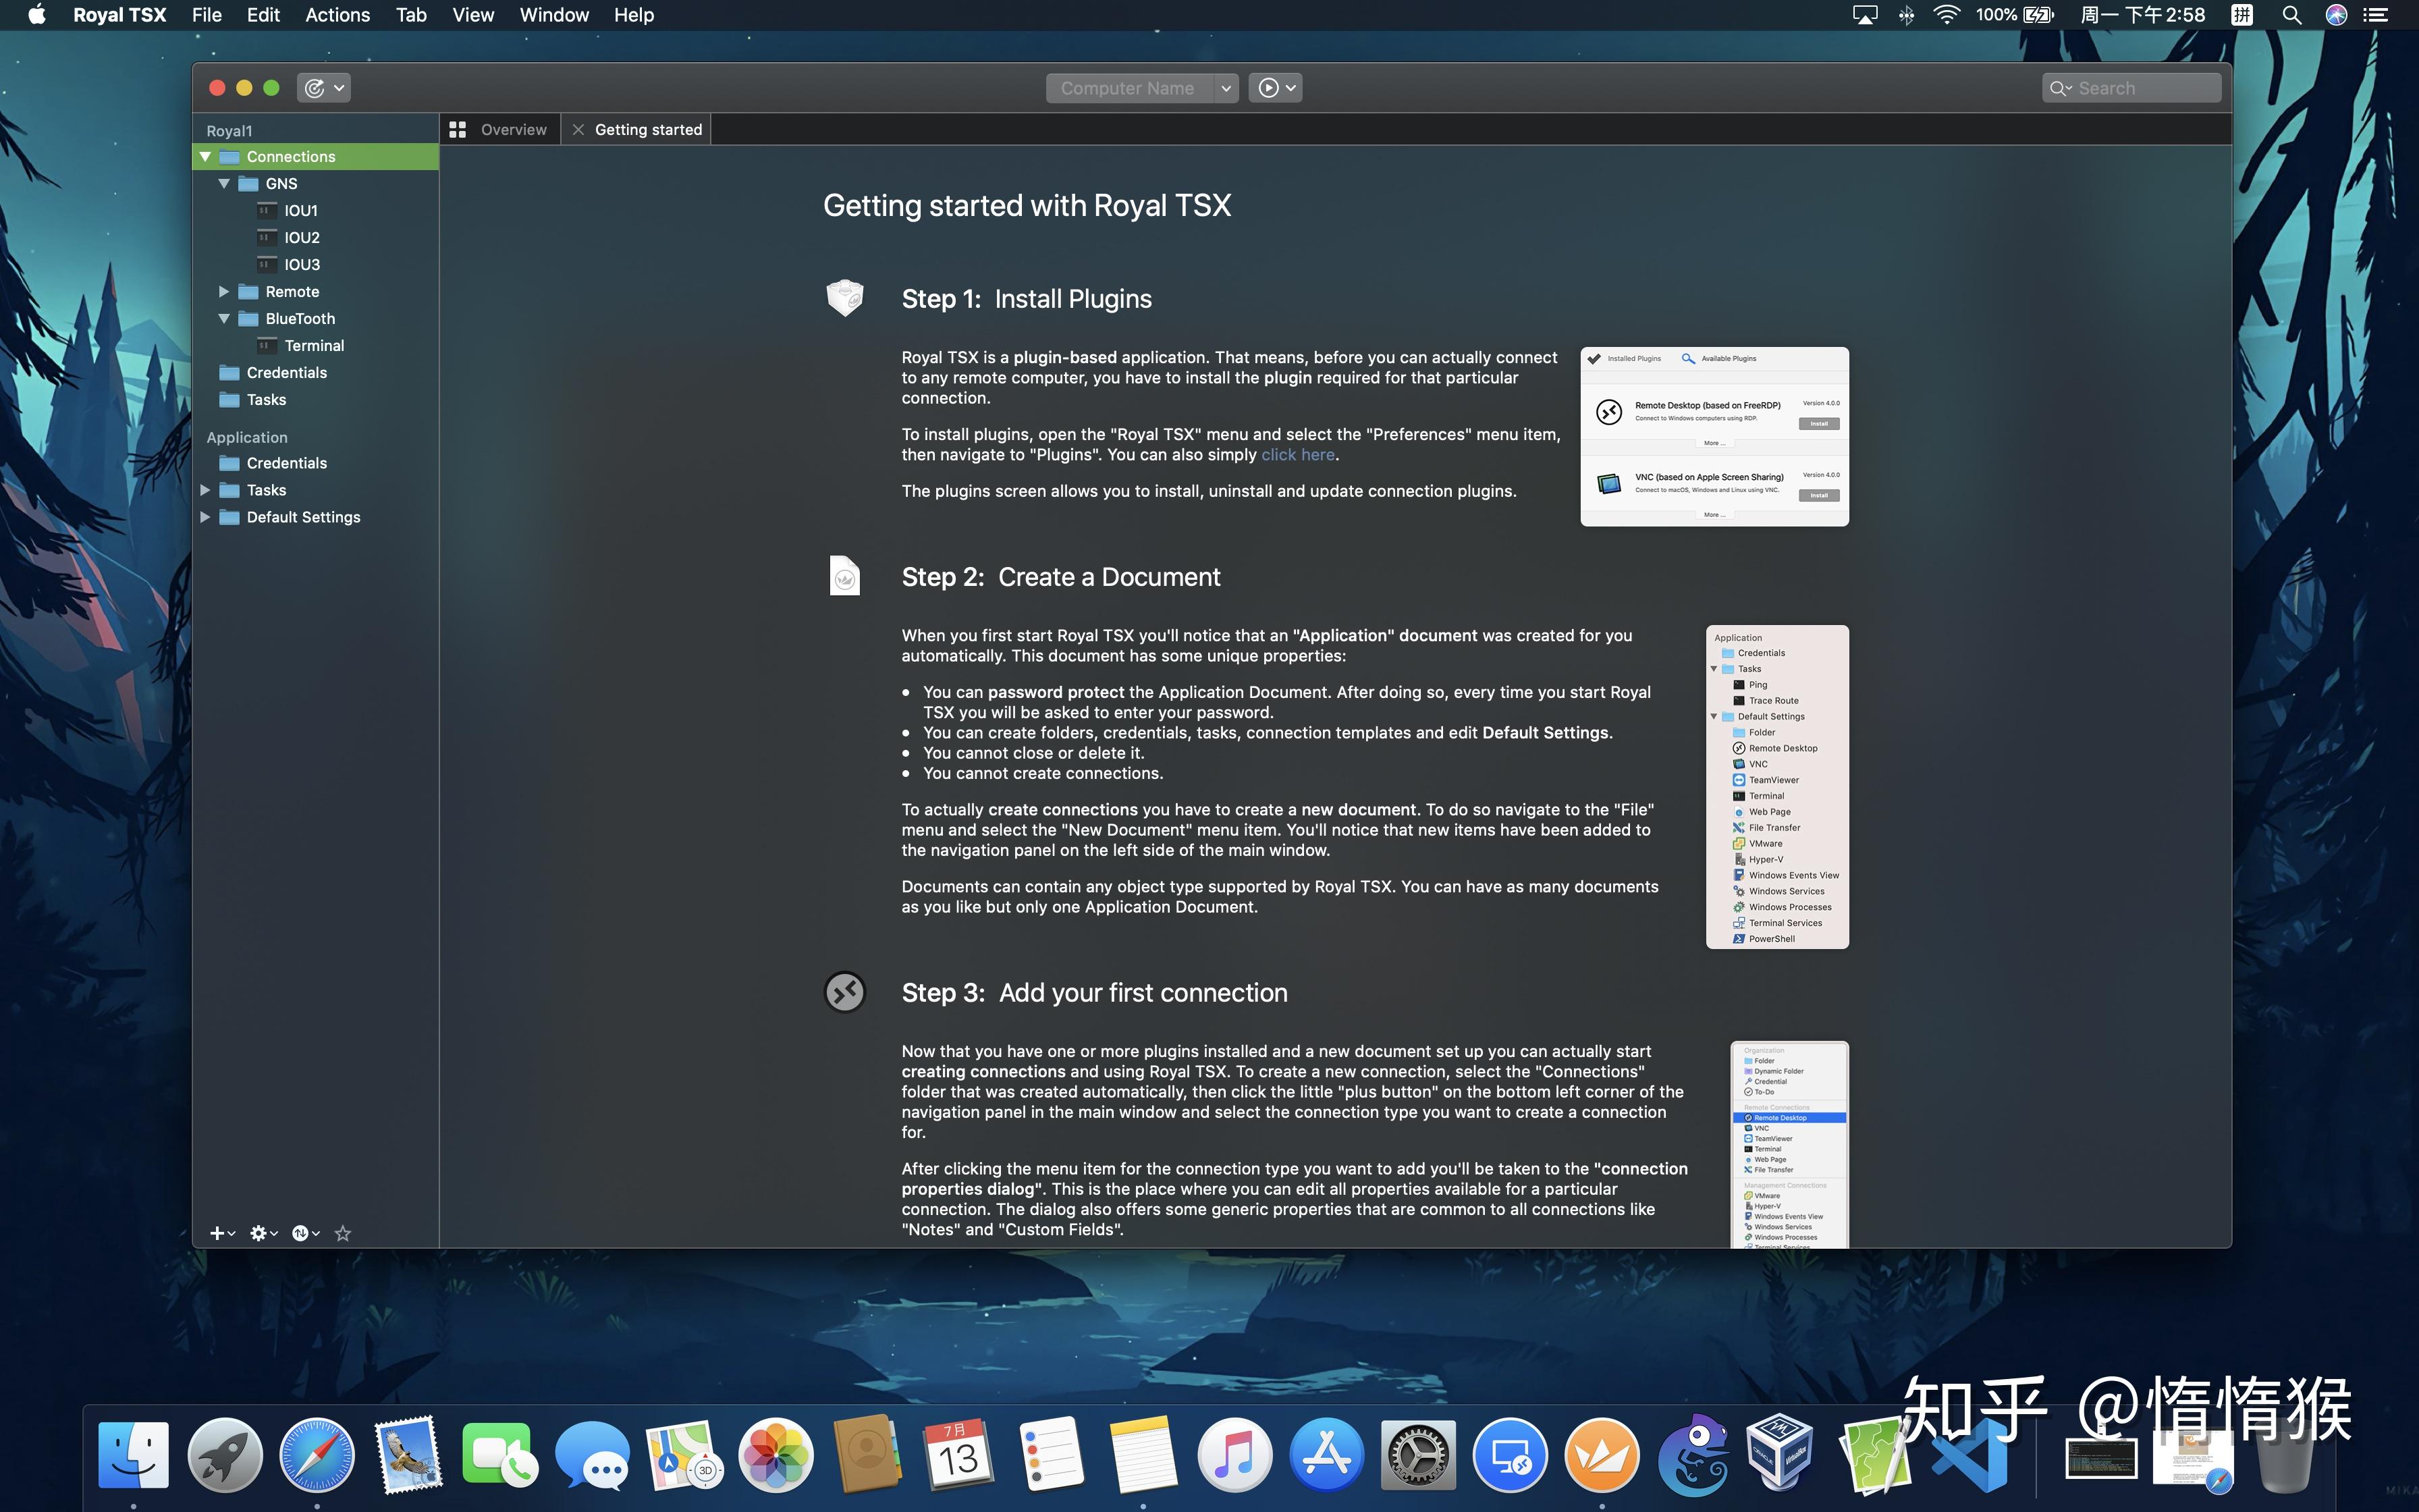Add a new connection with the plus icon
The height and width of the screenshot is (1512, 2419).
219,1233
